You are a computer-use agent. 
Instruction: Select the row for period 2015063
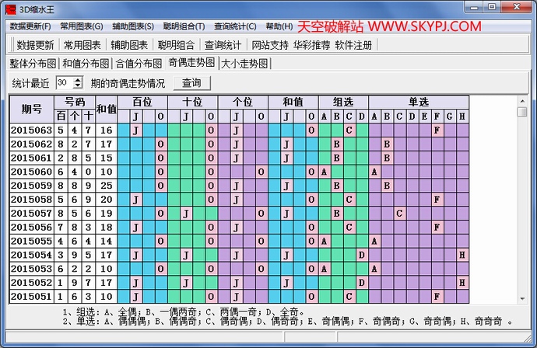click(x=31, y=130)
